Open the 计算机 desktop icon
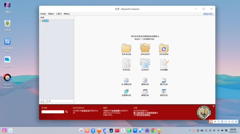The width and height of the screenshot is (240, 134). coord(7,8)
